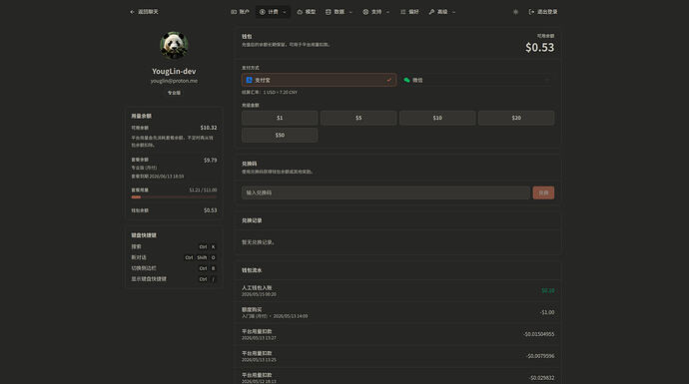The image size is (689, 384).
Task: Click the panda profile avatar
Action: click(174, 45)
